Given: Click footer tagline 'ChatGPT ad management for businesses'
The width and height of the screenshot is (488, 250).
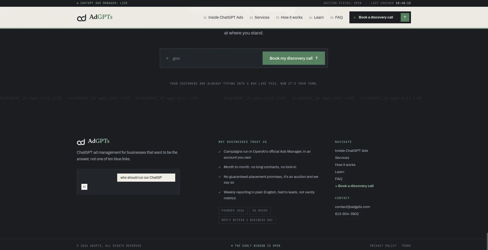Looking at the screenshot, I should point(127,155).
